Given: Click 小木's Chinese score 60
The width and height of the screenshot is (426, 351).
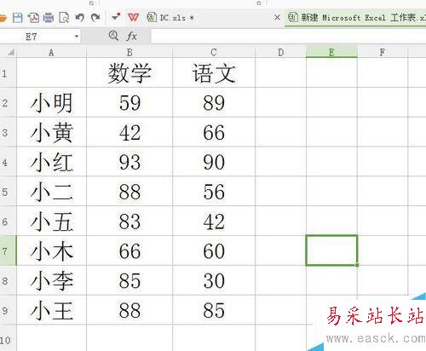Looking at the screenshot, I should click(214, 250).
